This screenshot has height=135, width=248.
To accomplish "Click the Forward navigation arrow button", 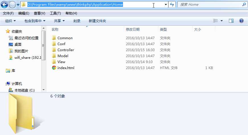I will coord(12,5).
